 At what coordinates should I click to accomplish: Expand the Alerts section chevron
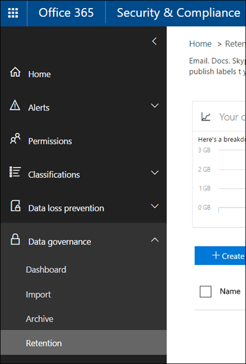[x=155, y=106]
